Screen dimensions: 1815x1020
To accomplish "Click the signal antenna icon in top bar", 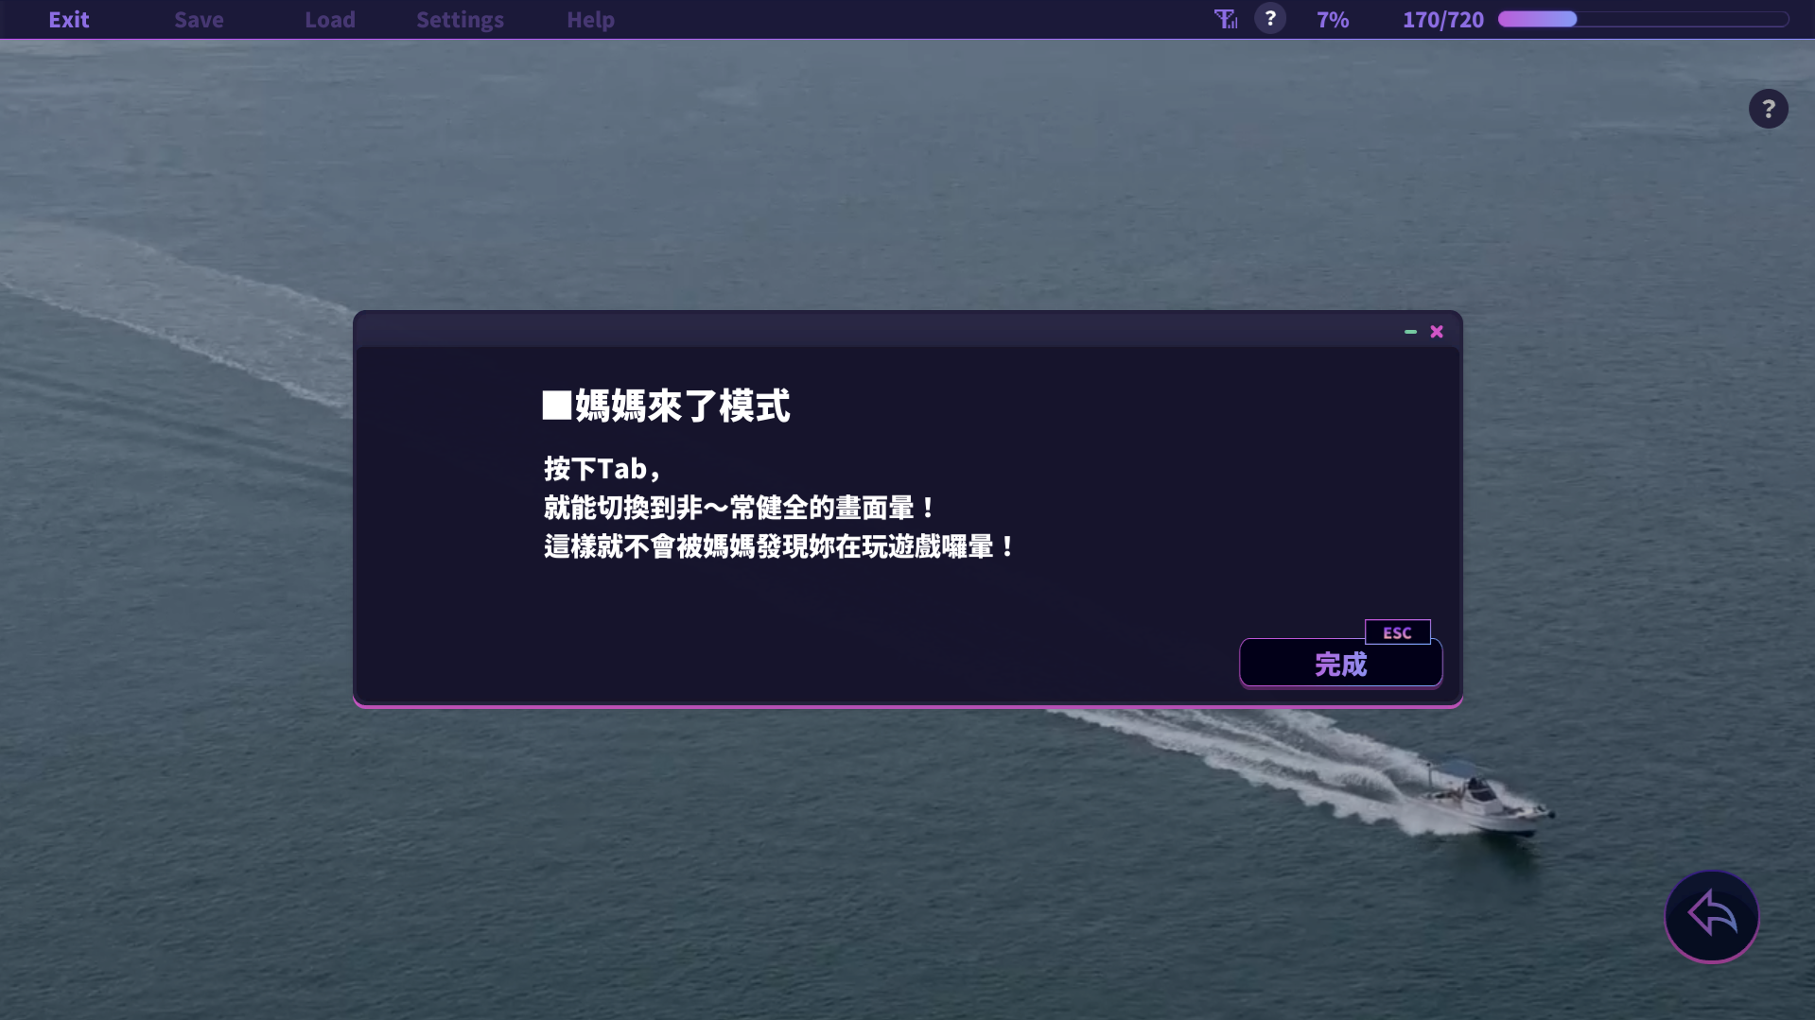I will 1226,19.
